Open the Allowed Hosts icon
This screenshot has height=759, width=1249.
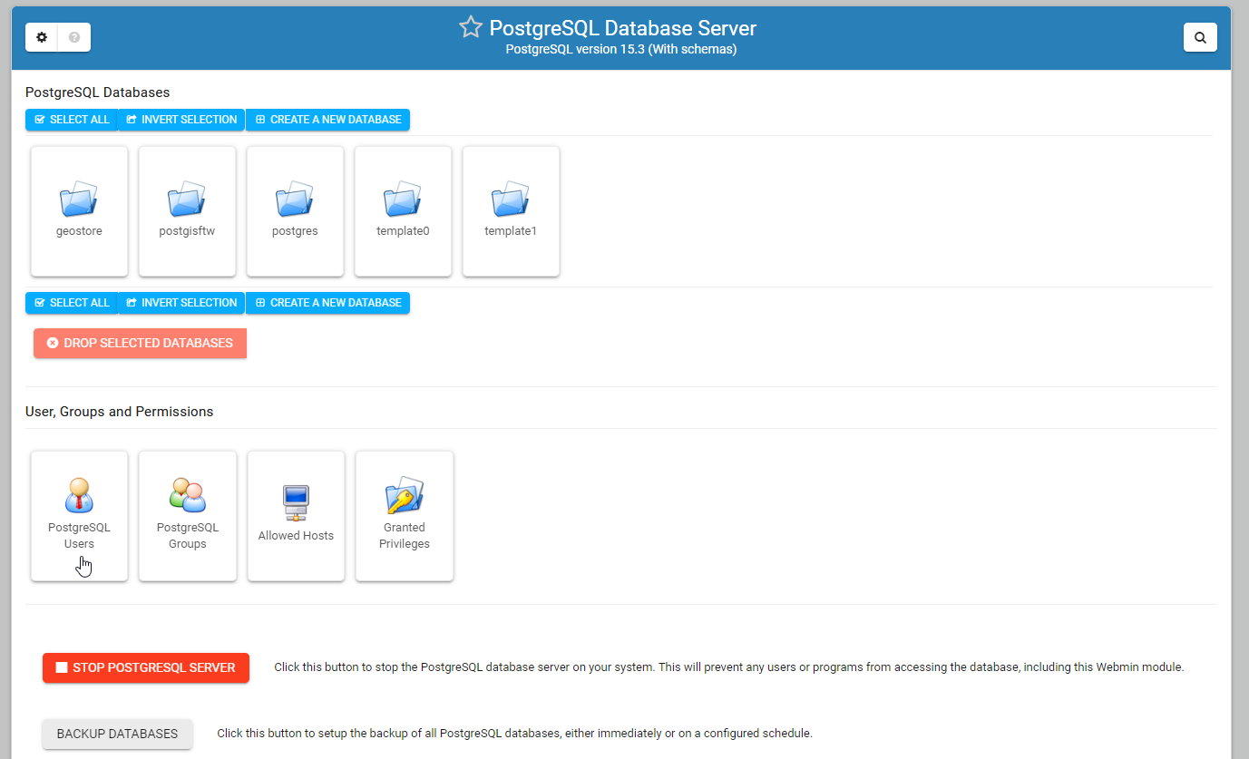[296, 501]
